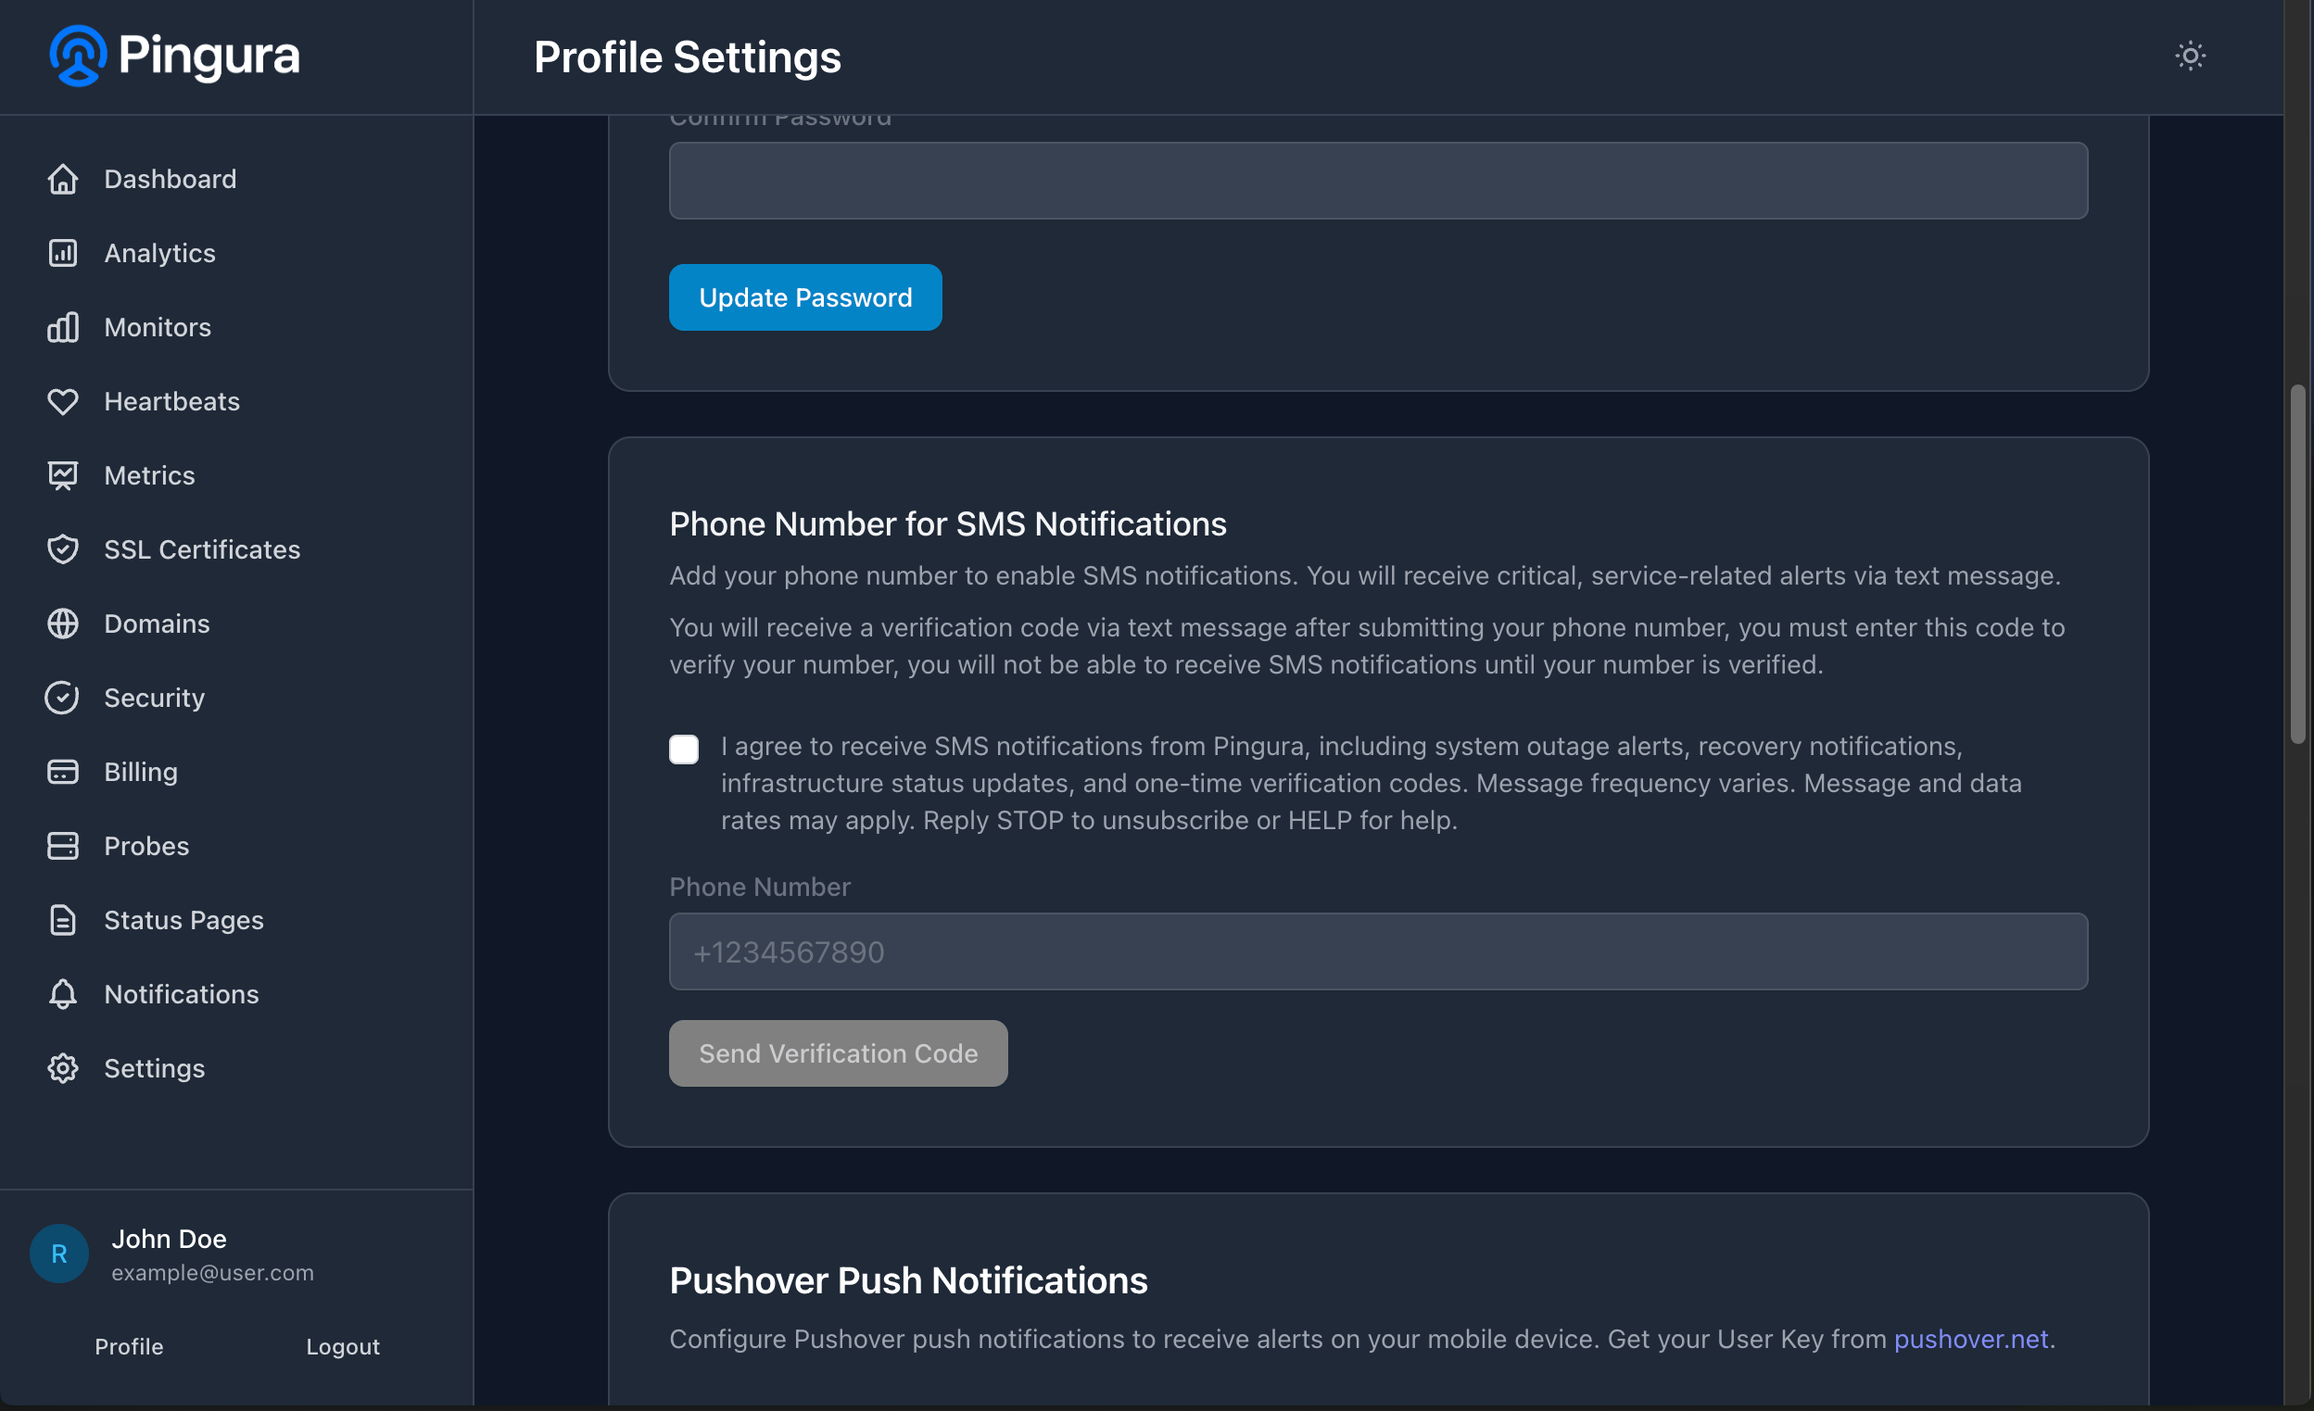Check the SMS notifications agreement box
Screen dimensions: 2314x1411
click(x=684, y=749)
